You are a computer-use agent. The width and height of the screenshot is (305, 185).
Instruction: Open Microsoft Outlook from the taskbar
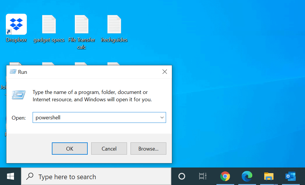point(290,176)
